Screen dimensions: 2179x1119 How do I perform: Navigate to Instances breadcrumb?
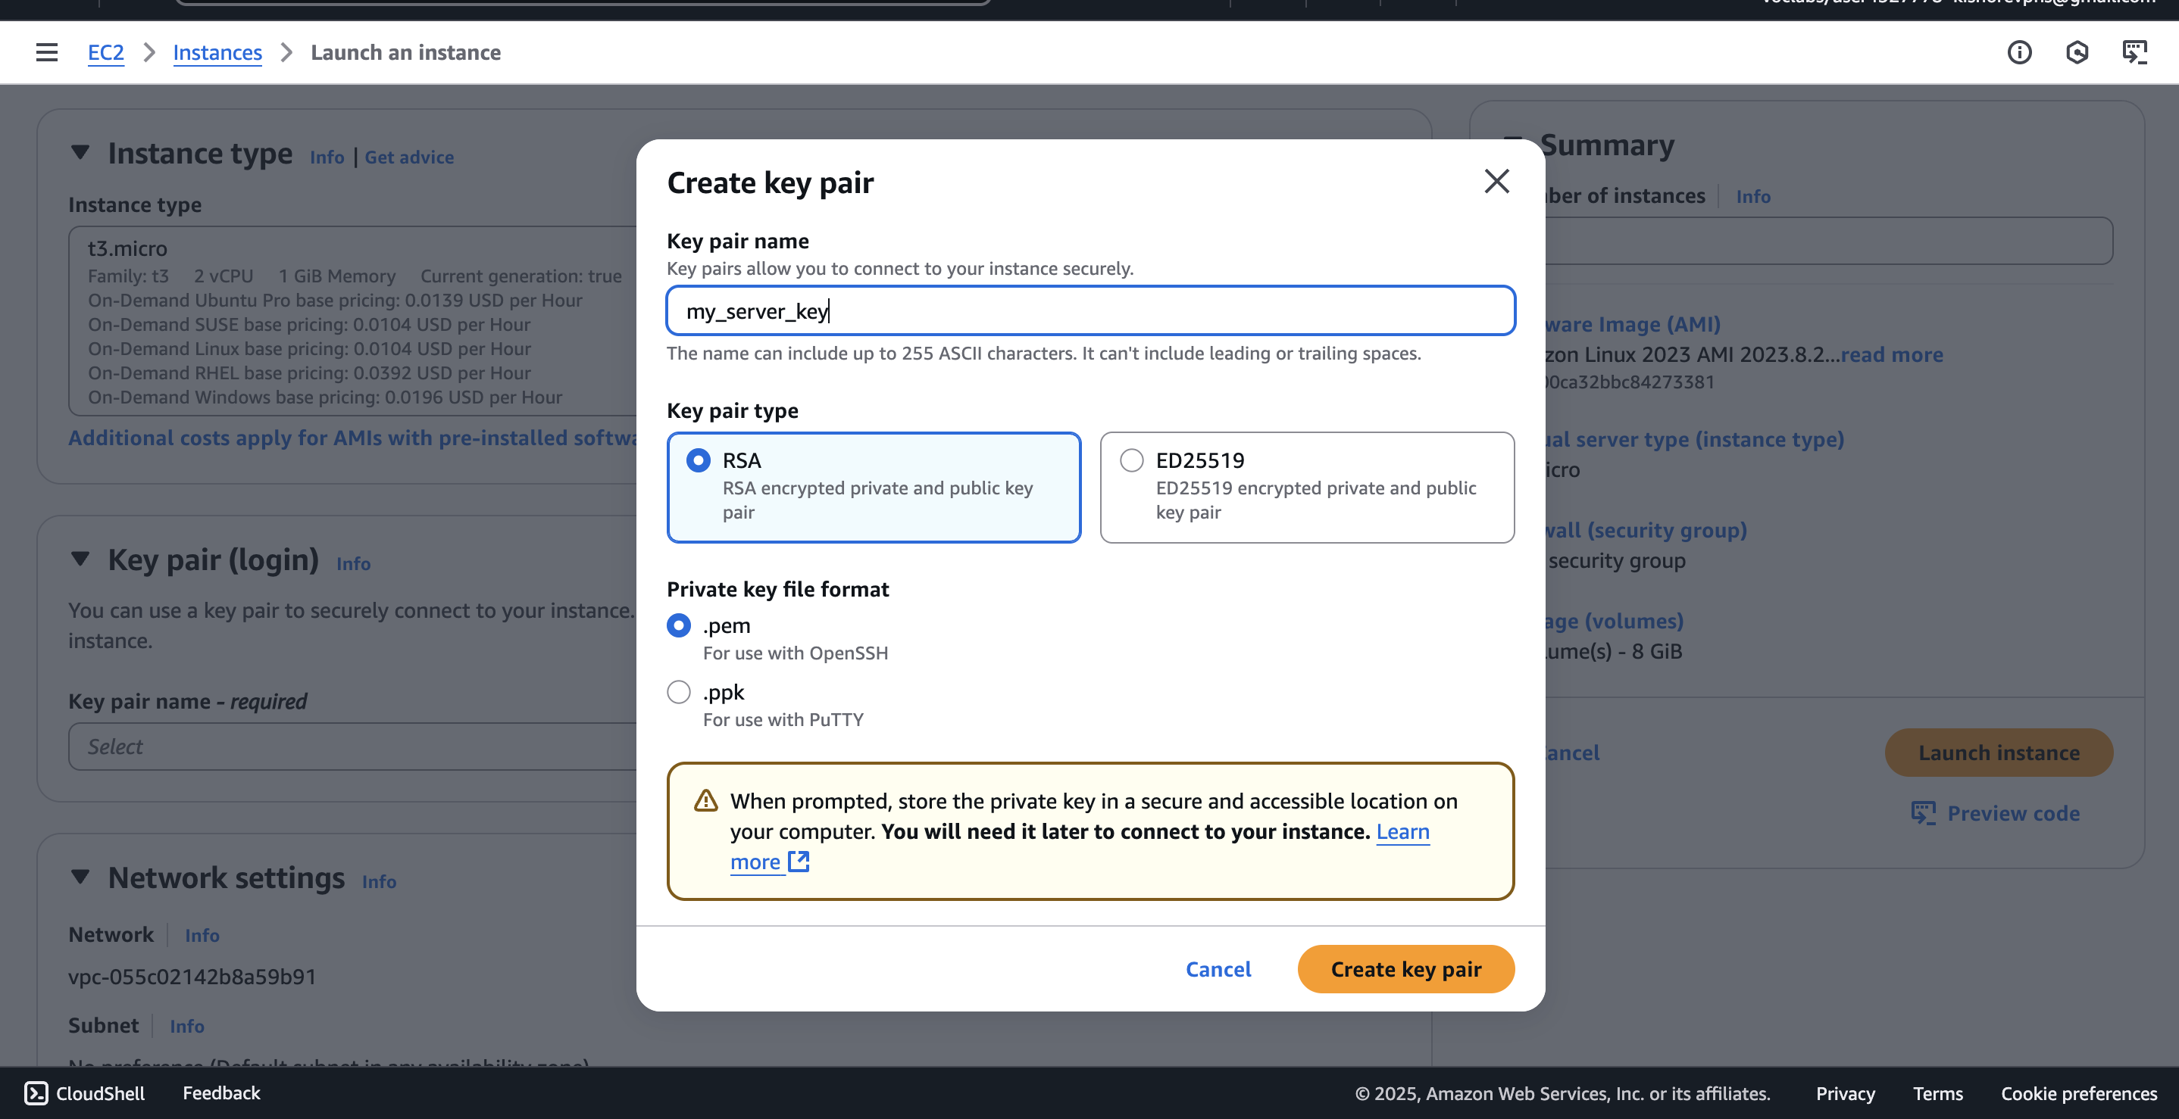(x=217, y=52)
